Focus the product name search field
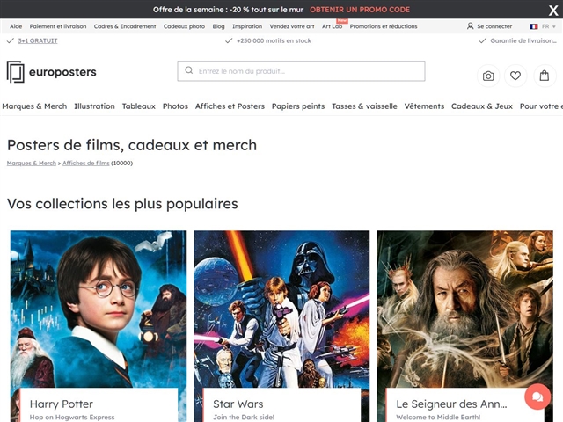Image resolution: width=563 pixels, height=422 pixels. pyautogui.click(x=301, y=70)
